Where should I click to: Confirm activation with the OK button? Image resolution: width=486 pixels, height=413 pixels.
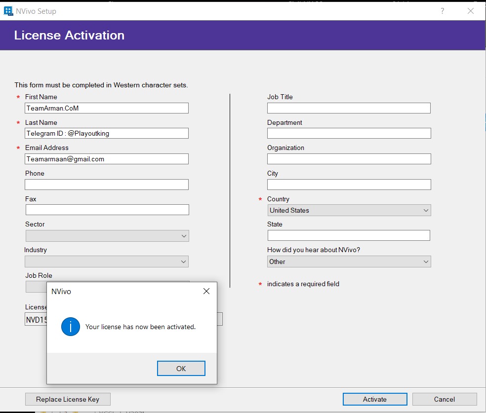[x=181, y=369]
